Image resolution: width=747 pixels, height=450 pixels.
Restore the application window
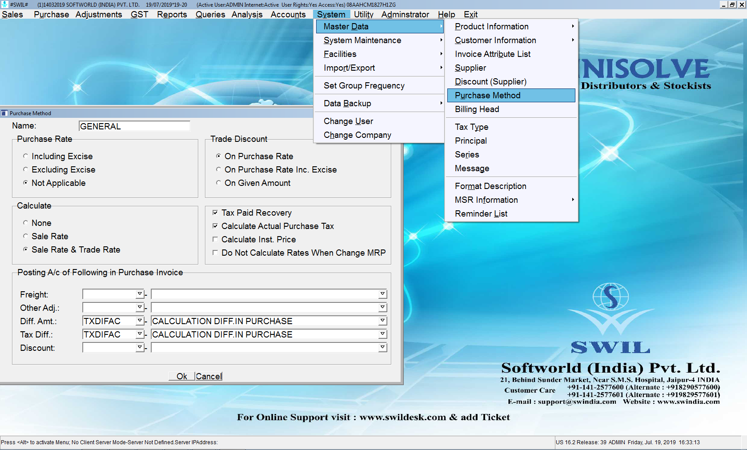[732, 4]
